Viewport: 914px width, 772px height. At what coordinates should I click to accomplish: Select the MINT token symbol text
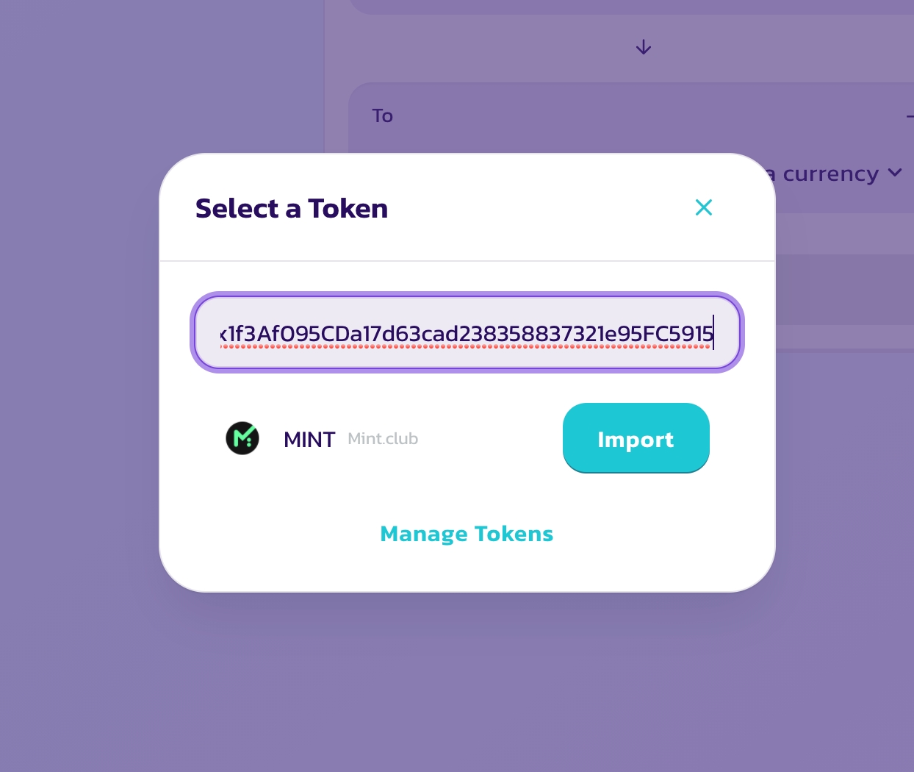309,440
